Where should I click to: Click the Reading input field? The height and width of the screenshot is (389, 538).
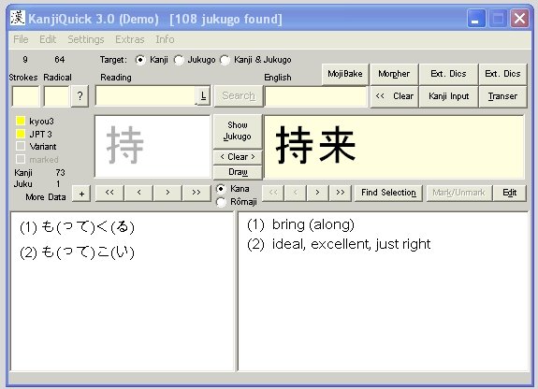146,95
